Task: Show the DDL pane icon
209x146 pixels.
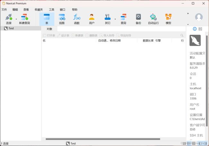Action: tap(200, 29)
